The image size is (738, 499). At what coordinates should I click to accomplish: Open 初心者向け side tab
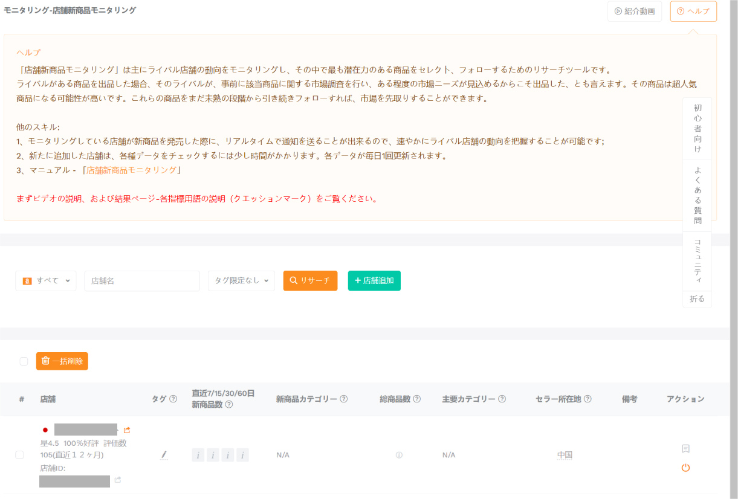(698, 128)
